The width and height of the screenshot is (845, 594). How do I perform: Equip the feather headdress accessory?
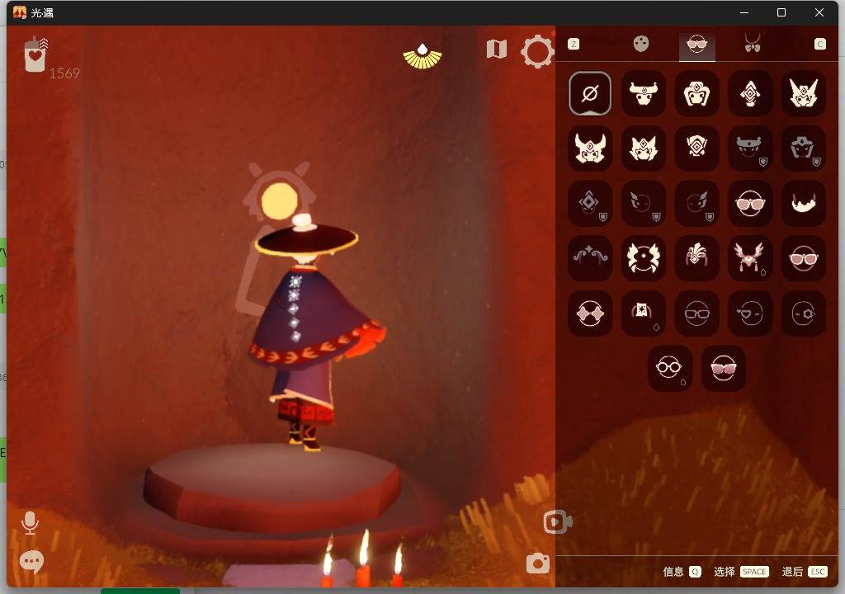696,257
